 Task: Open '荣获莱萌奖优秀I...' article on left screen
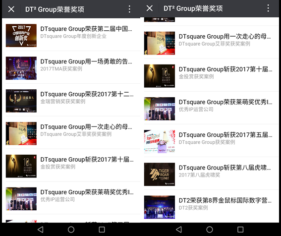87,192
